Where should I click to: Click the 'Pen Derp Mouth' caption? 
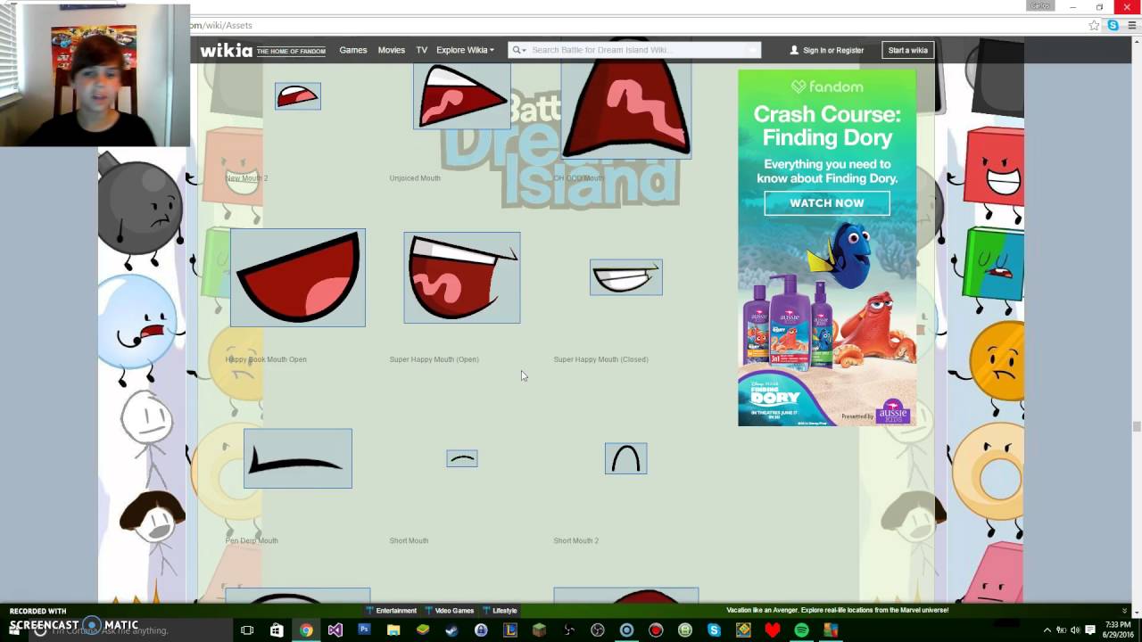tap(252, 541)
